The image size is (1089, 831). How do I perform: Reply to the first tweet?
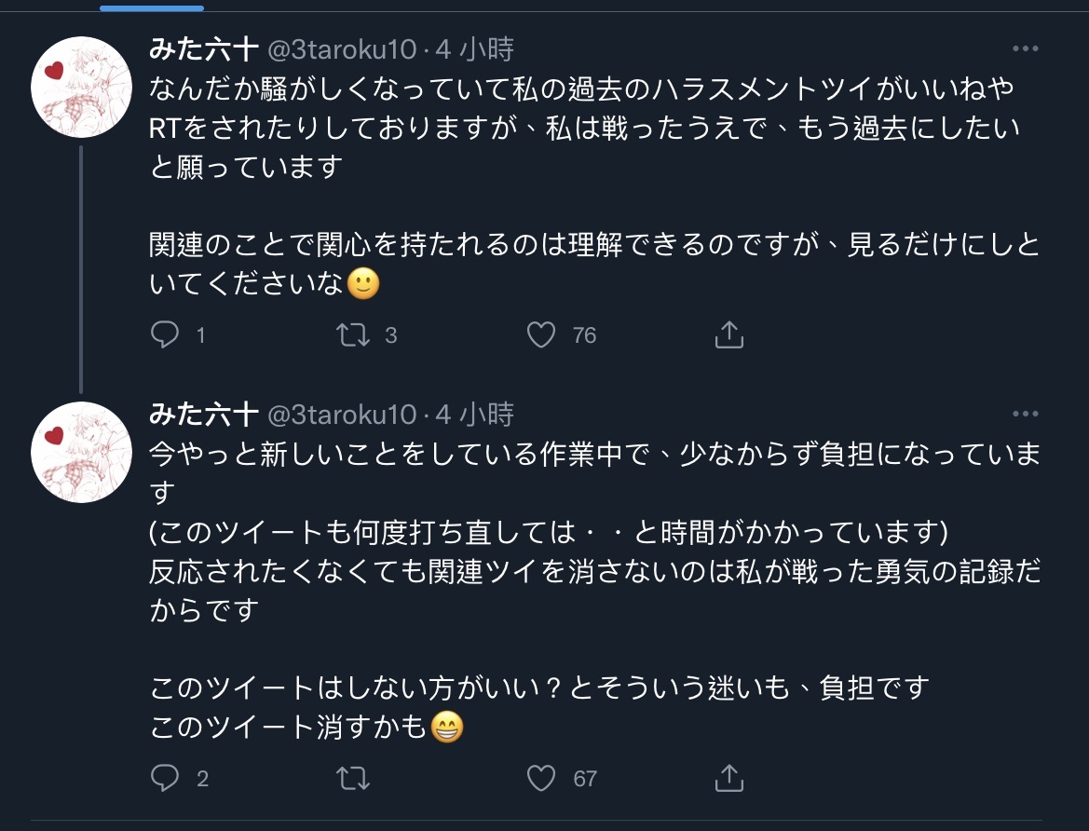point(165,334)
